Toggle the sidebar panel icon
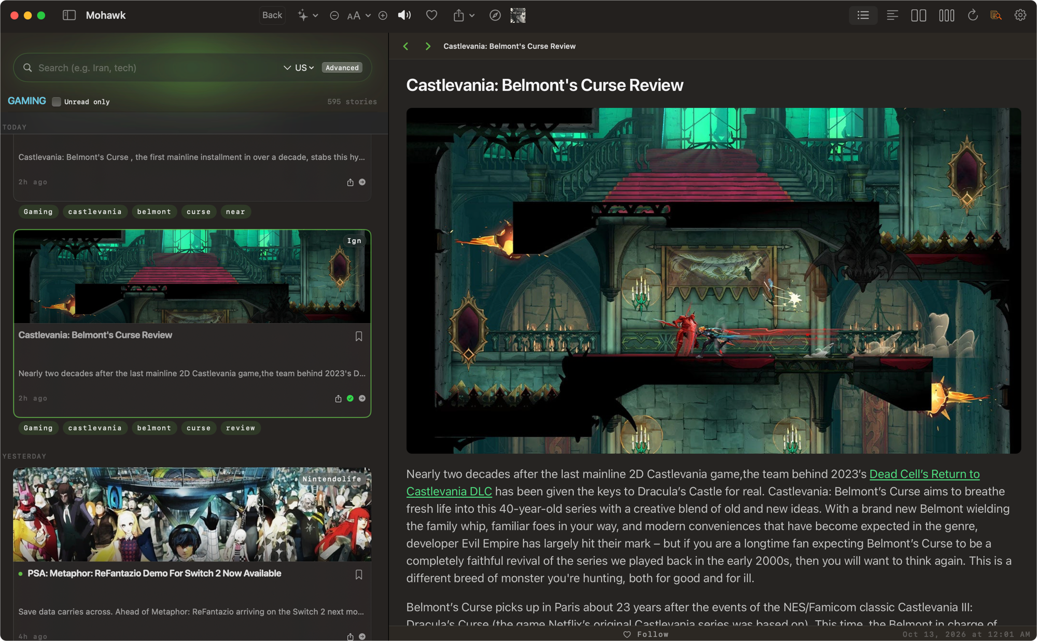Screen dimensions: 1037x641 click(x=69, y=16)
